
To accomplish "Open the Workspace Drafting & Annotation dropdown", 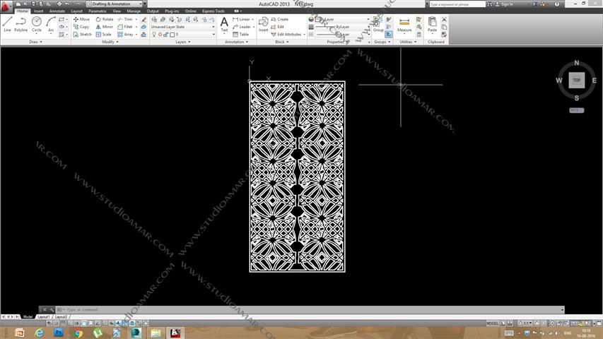I will 116,4.
